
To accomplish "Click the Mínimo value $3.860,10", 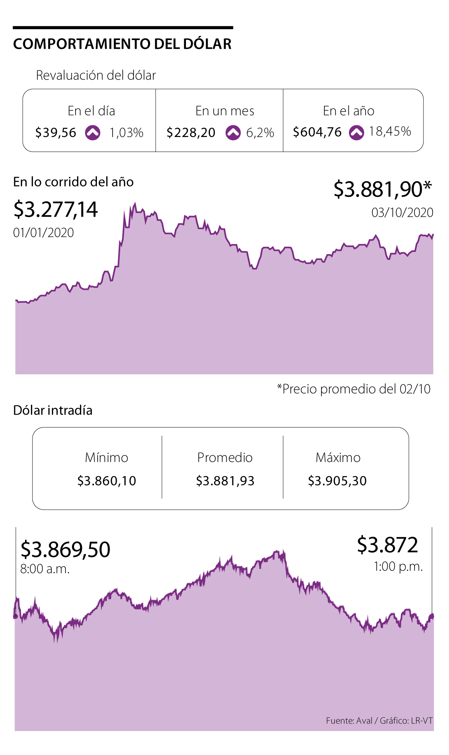I will [107, 481].
